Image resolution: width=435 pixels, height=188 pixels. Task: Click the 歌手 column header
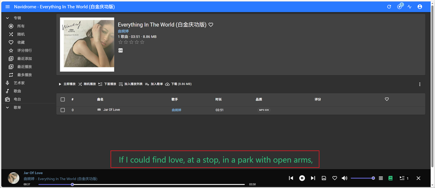point(174,99)
